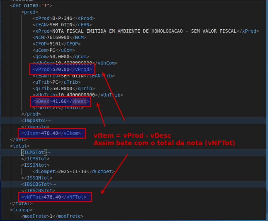Click the vProd value 520.00
Image resolution: width=268 pixels, height=221 pixels.
pyautogui.click(x=61, y=69)
